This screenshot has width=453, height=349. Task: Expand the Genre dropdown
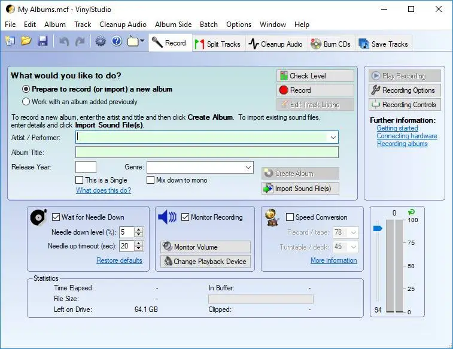[248, 167]
